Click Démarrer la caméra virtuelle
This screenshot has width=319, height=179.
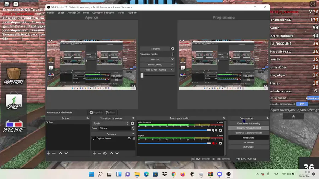(248, 133)
